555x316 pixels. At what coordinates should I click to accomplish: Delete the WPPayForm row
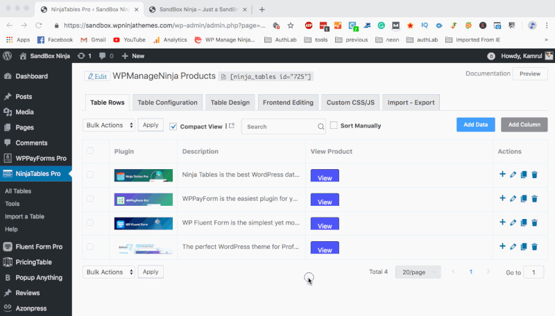tap(534, 198)
